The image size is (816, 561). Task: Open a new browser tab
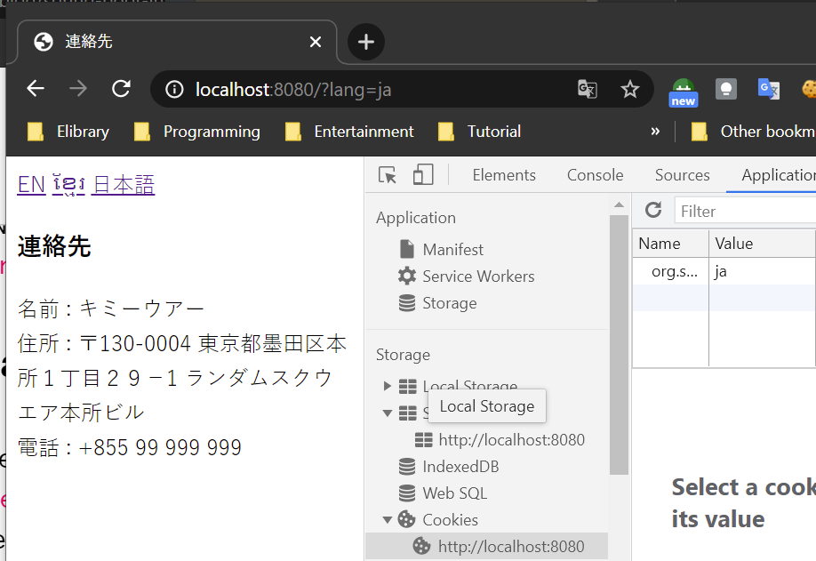tap(366, 42)
